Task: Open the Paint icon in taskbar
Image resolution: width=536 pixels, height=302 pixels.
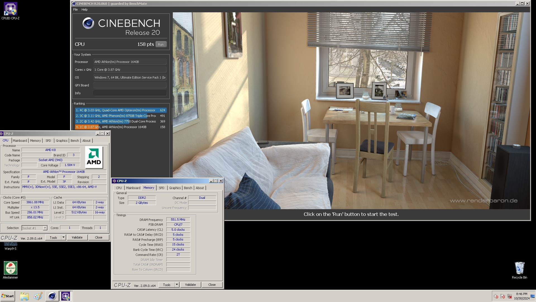Action: tap(38, 296)
